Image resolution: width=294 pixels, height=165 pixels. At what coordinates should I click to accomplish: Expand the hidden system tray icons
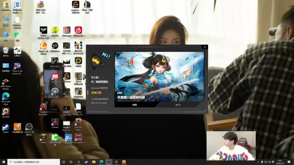click(258, 162)
